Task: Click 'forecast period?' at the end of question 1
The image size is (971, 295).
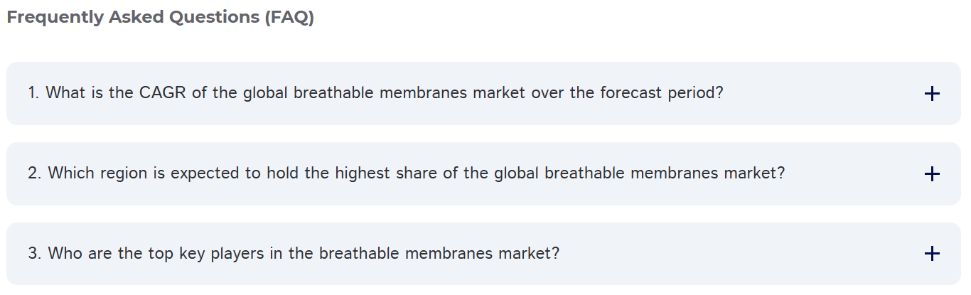Action: click(661, 93)
